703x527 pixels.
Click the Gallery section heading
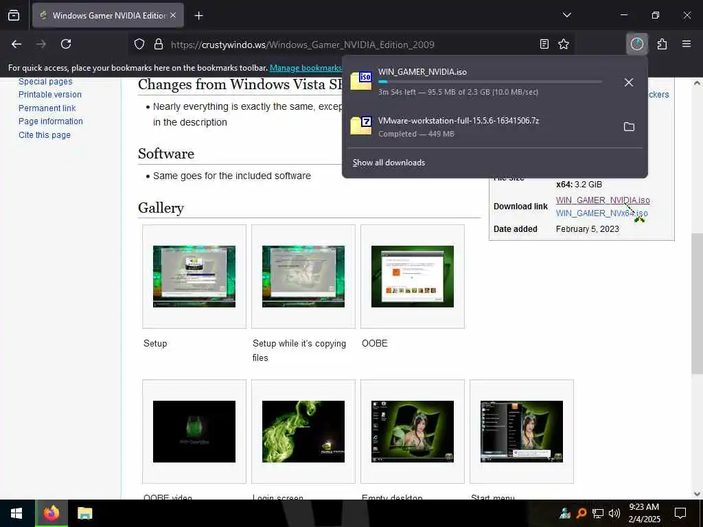161,208
